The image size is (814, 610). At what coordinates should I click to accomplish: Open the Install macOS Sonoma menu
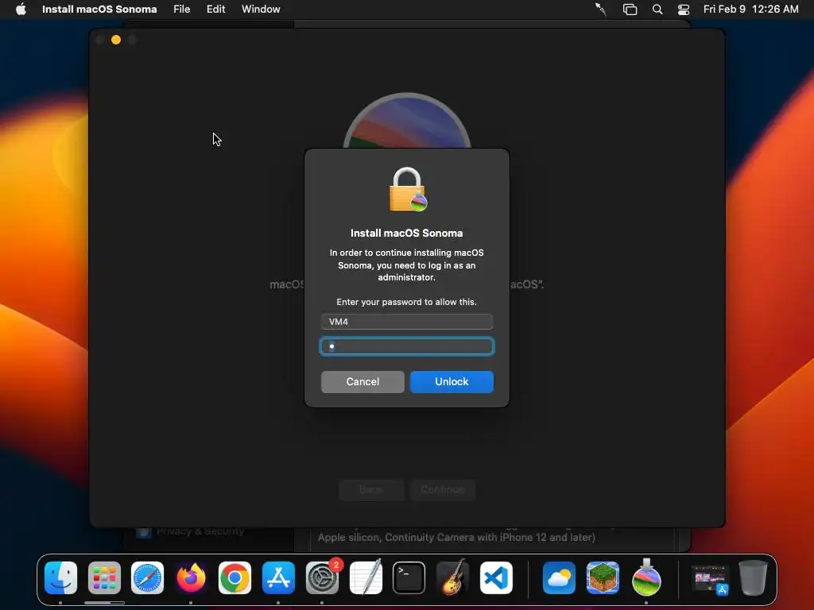[99, 10]
